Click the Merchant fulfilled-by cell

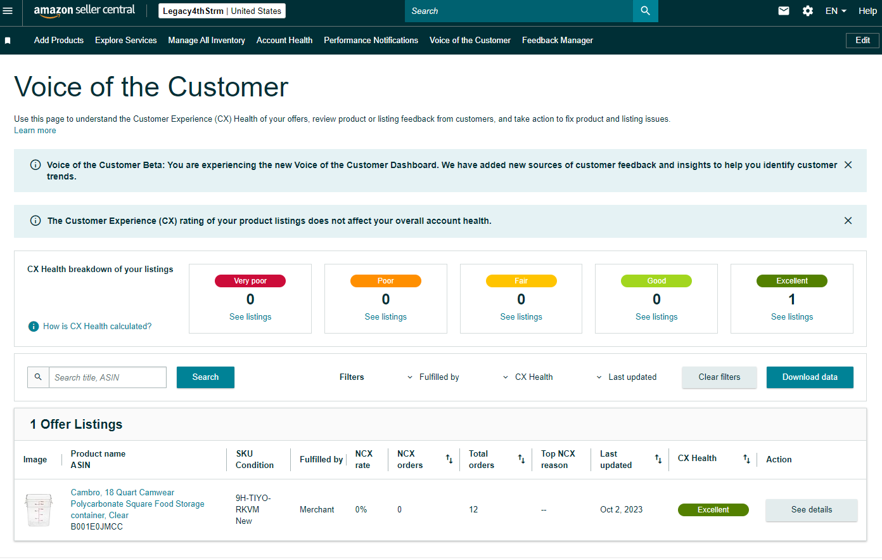coord(317,510)
